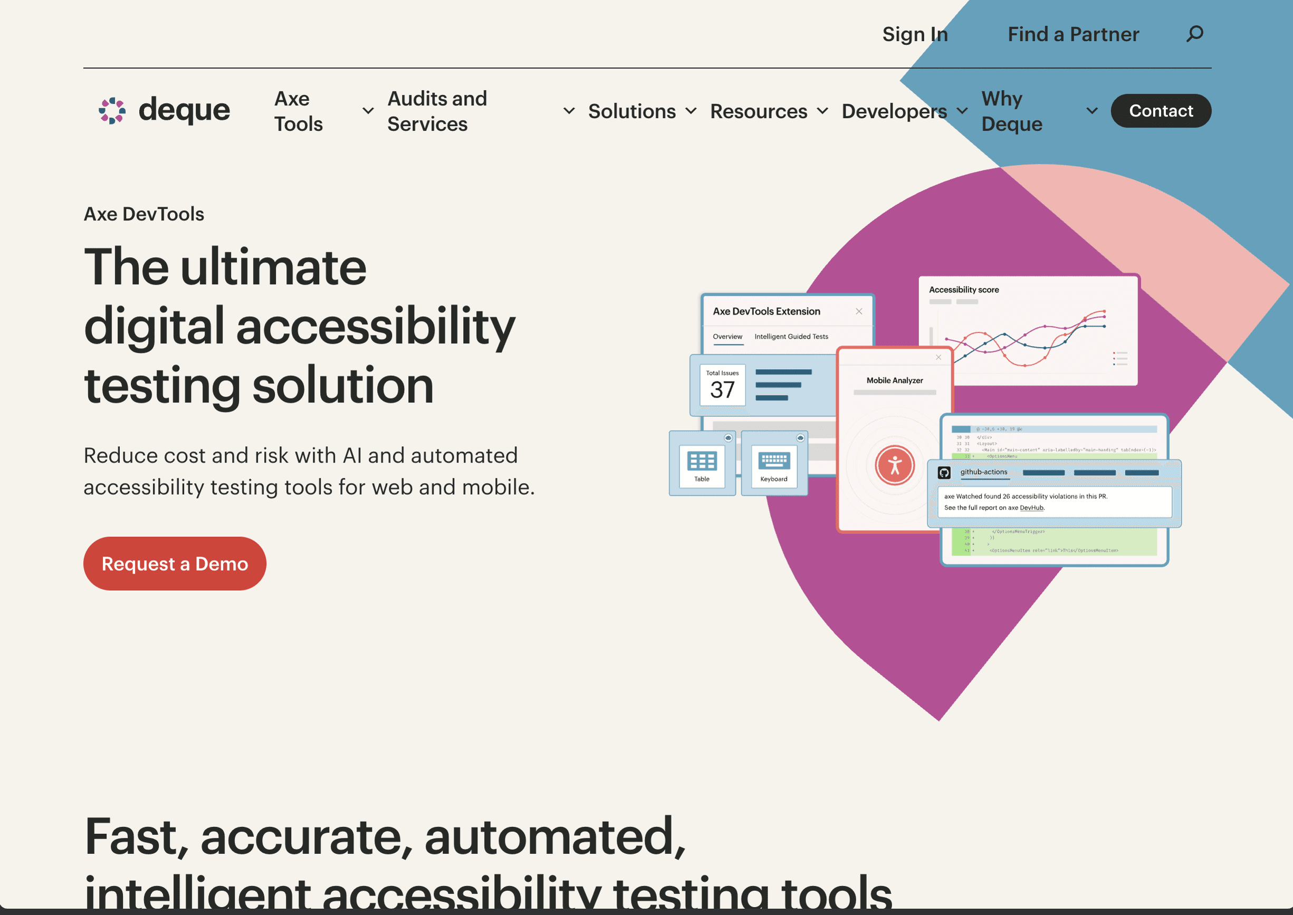
Task: Open the Solutions menu
Action: tap(632, 111)
